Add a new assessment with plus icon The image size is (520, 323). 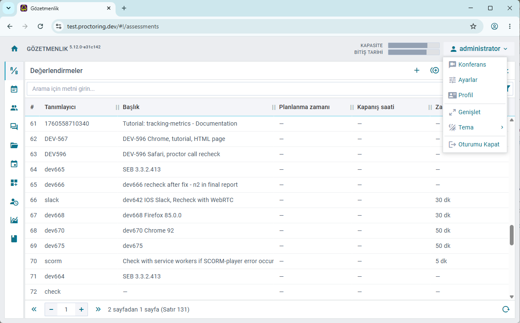click(417, 70)
